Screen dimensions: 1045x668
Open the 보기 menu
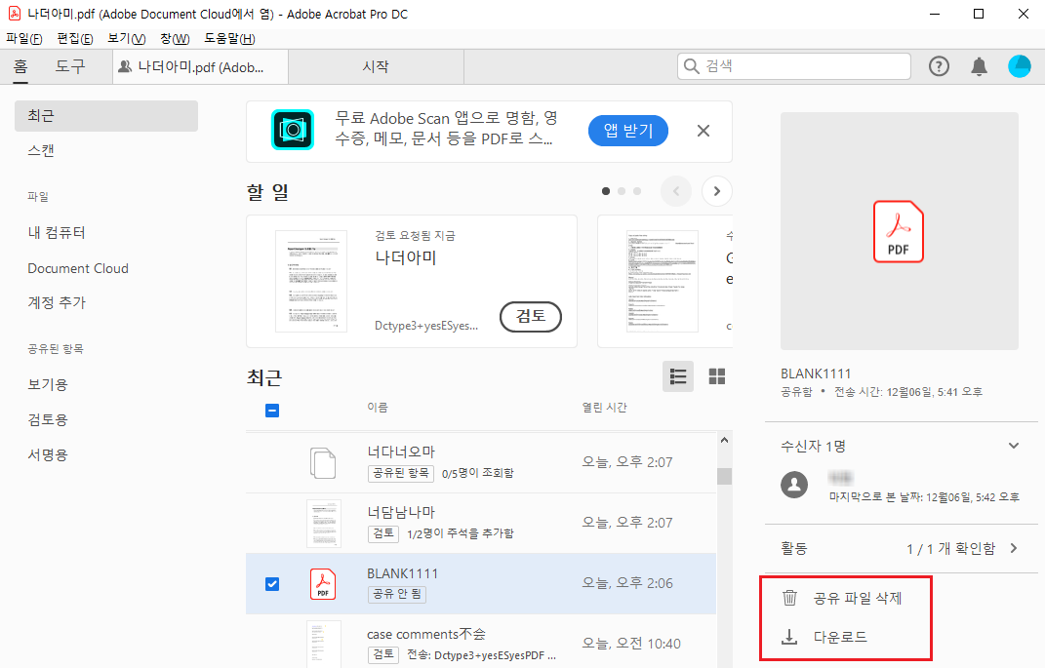[x=127, y=39]
